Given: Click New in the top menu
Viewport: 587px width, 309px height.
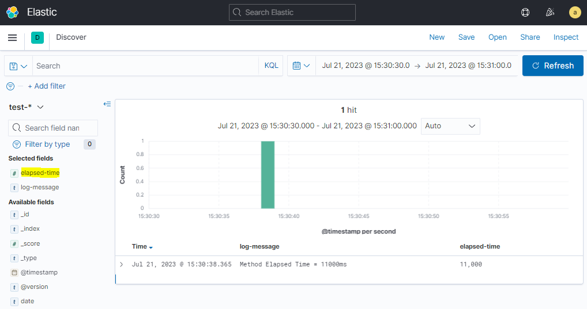Looking at the screenshot, I should coord(437,37).
